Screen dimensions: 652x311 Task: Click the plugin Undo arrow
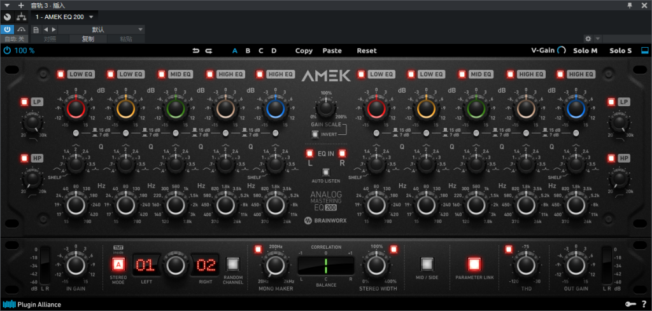point(196,51)
